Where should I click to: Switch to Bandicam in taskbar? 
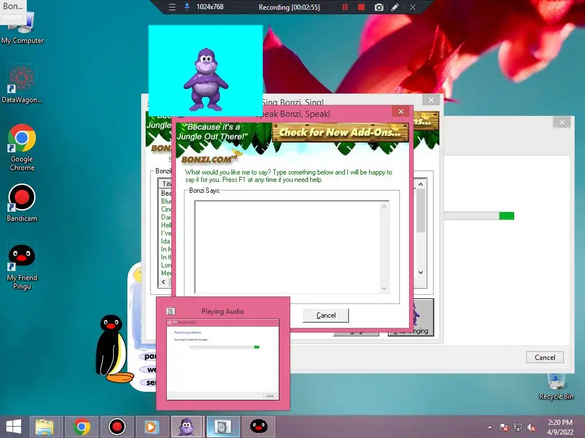coord(117,427)
